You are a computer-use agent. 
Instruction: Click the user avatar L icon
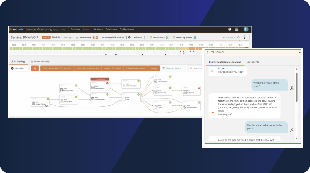246,29
